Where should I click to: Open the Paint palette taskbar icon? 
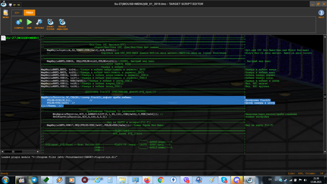click(211, 180)
